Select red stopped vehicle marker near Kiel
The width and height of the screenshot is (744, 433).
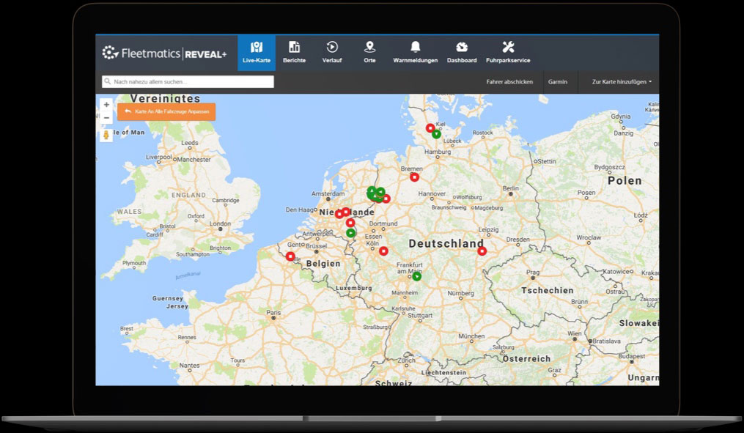point(430,128)
